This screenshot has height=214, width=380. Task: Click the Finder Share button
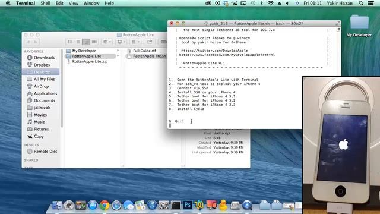pos(150,42)
